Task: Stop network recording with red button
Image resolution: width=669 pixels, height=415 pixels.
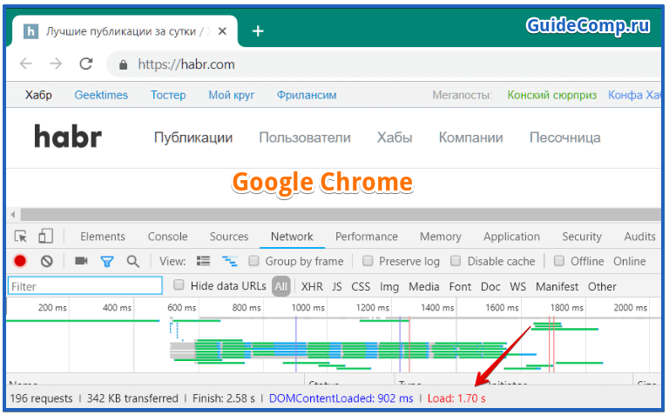Action: 20,261
